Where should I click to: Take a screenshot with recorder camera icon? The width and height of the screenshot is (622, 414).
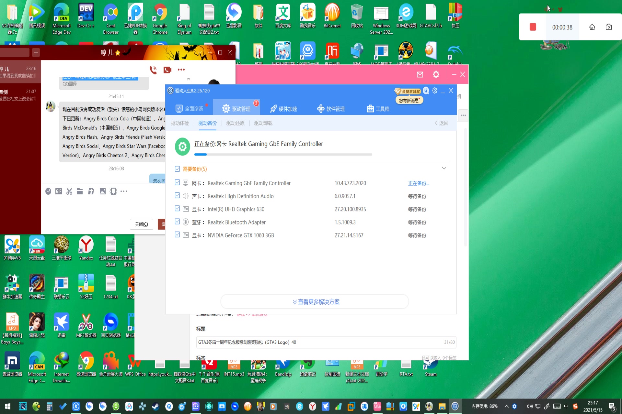tap(609, 27)
